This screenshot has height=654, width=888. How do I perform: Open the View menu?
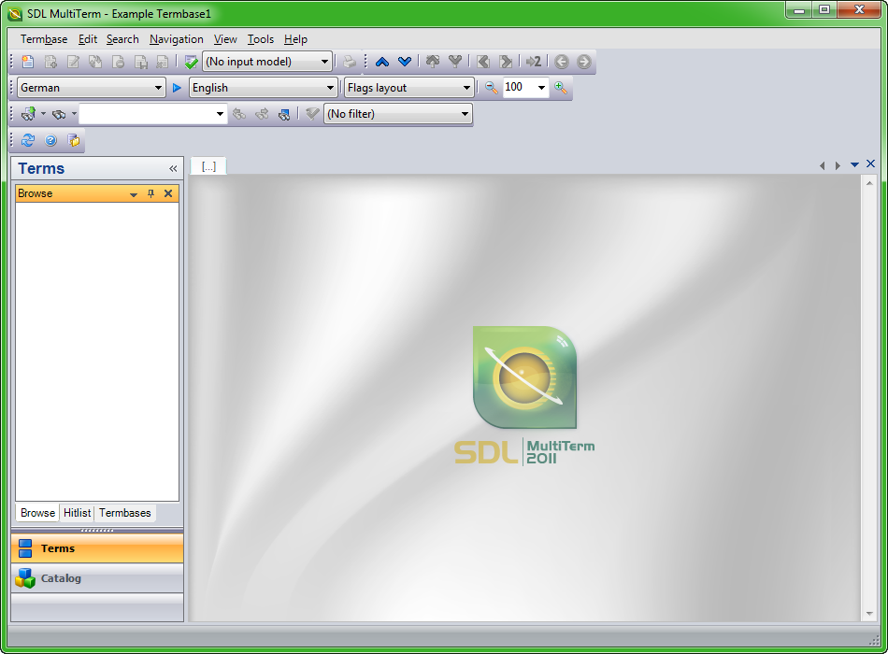click(225, 39)
